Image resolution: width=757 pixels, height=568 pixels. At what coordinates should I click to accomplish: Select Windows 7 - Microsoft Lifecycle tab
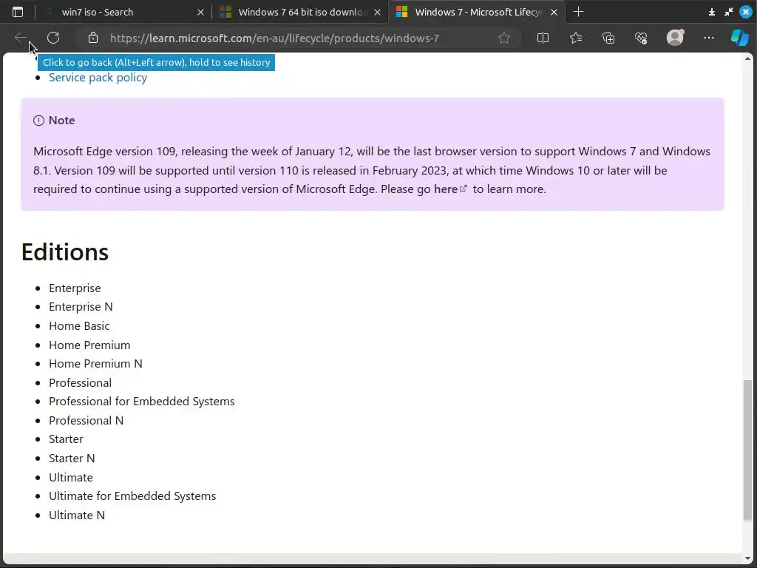click(x=478, y=12)
